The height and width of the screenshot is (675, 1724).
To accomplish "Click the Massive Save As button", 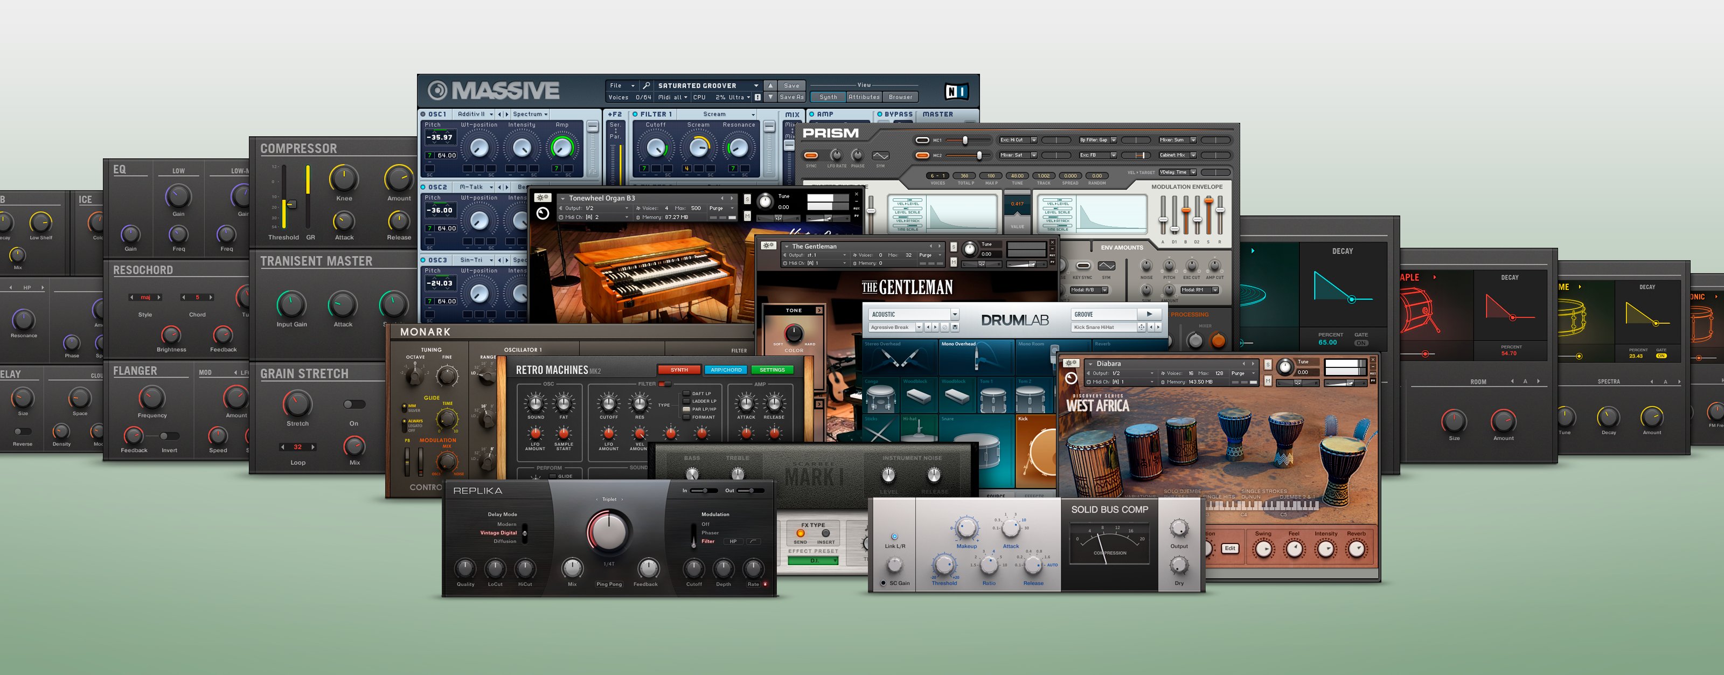I will tap(791, 97).
